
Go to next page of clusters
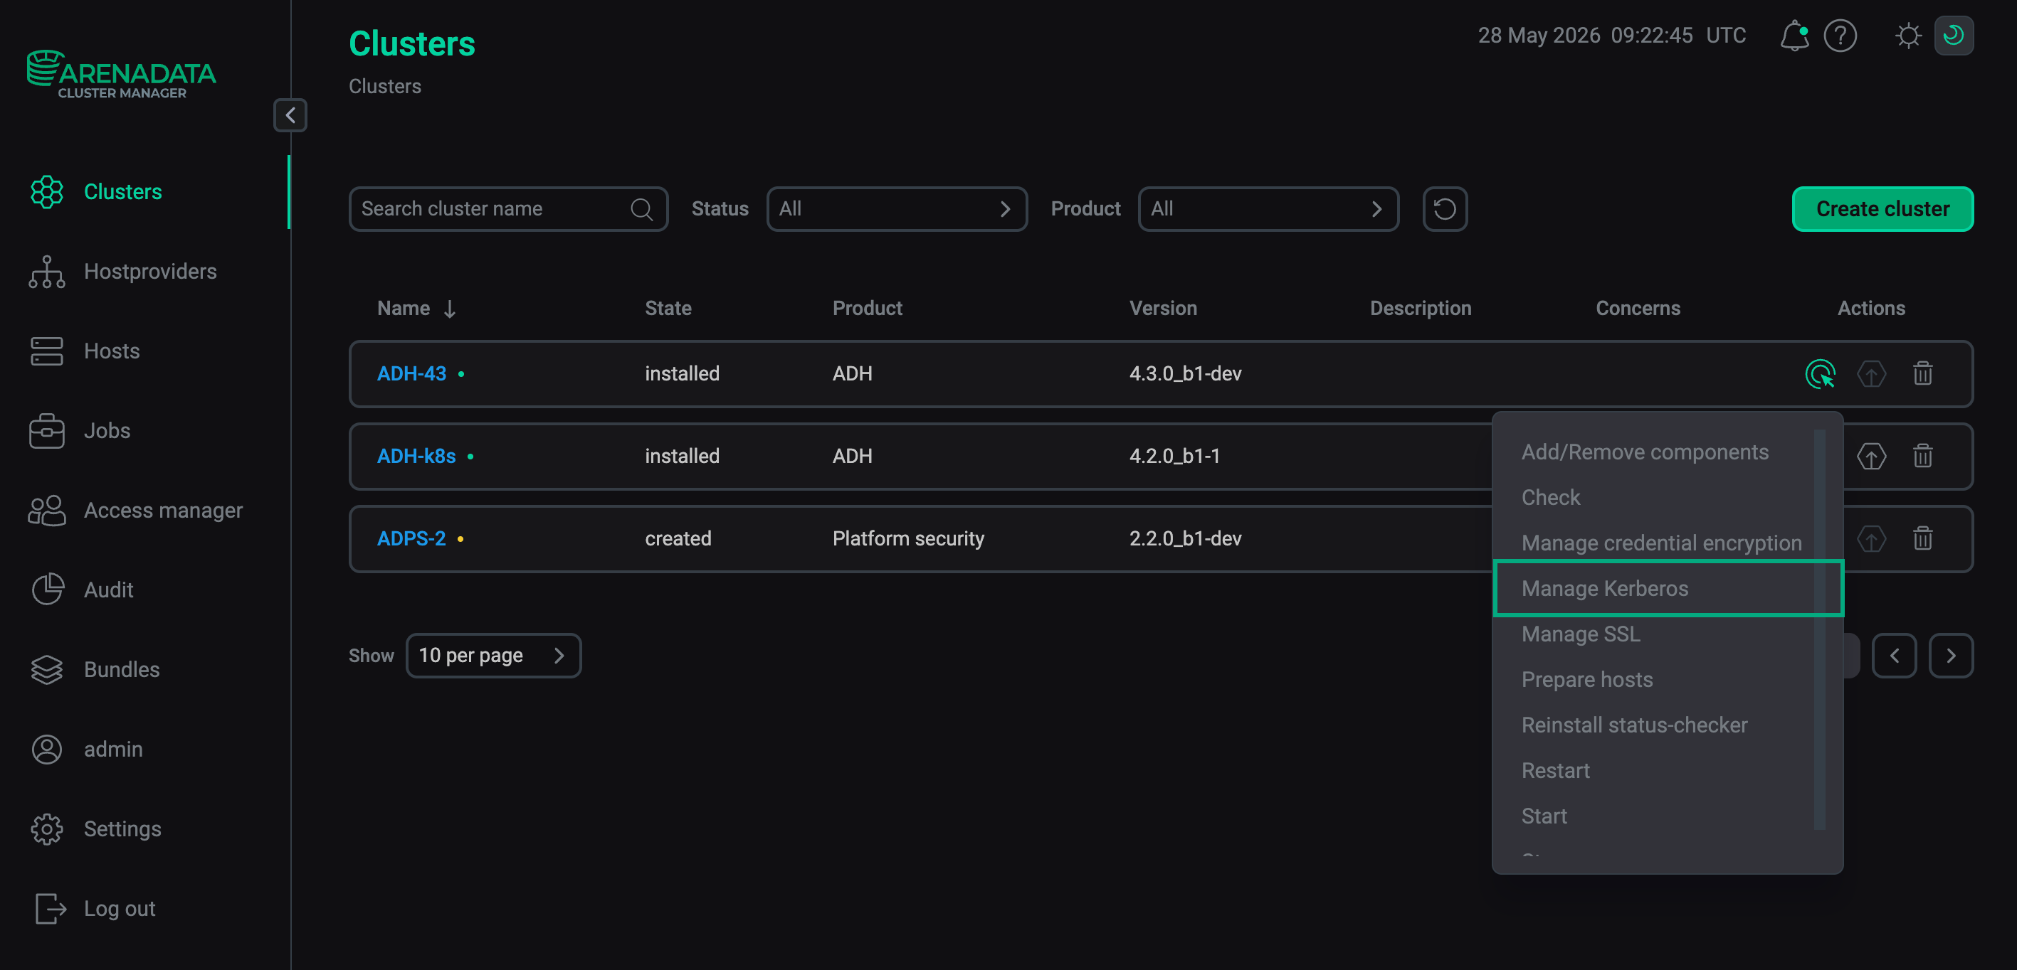pyautogui.click(x=1950, y=656)
